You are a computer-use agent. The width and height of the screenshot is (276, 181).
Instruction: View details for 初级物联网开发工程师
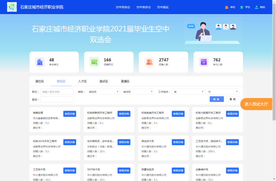124,114
